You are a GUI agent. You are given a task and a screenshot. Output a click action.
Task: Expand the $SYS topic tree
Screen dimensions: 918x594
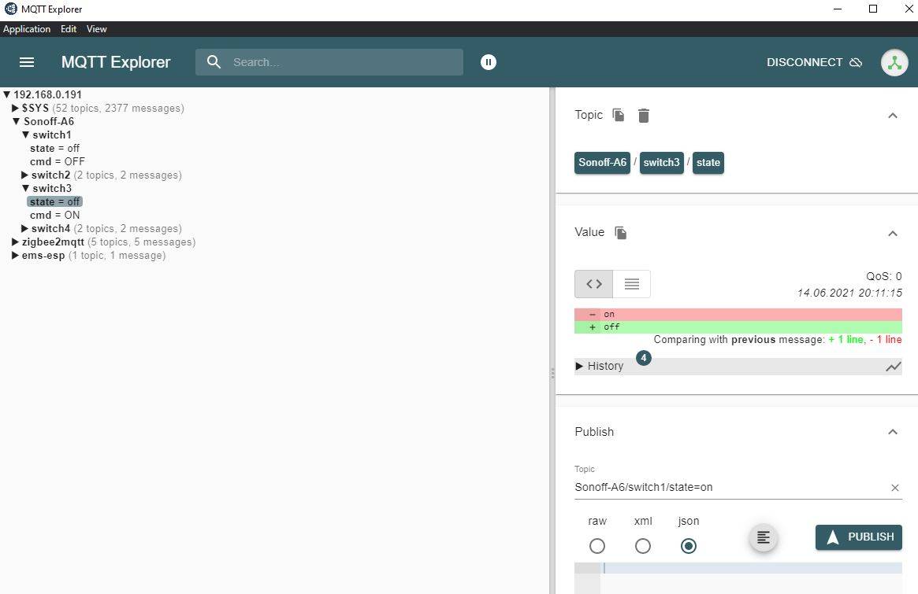(x=16, y=108)
